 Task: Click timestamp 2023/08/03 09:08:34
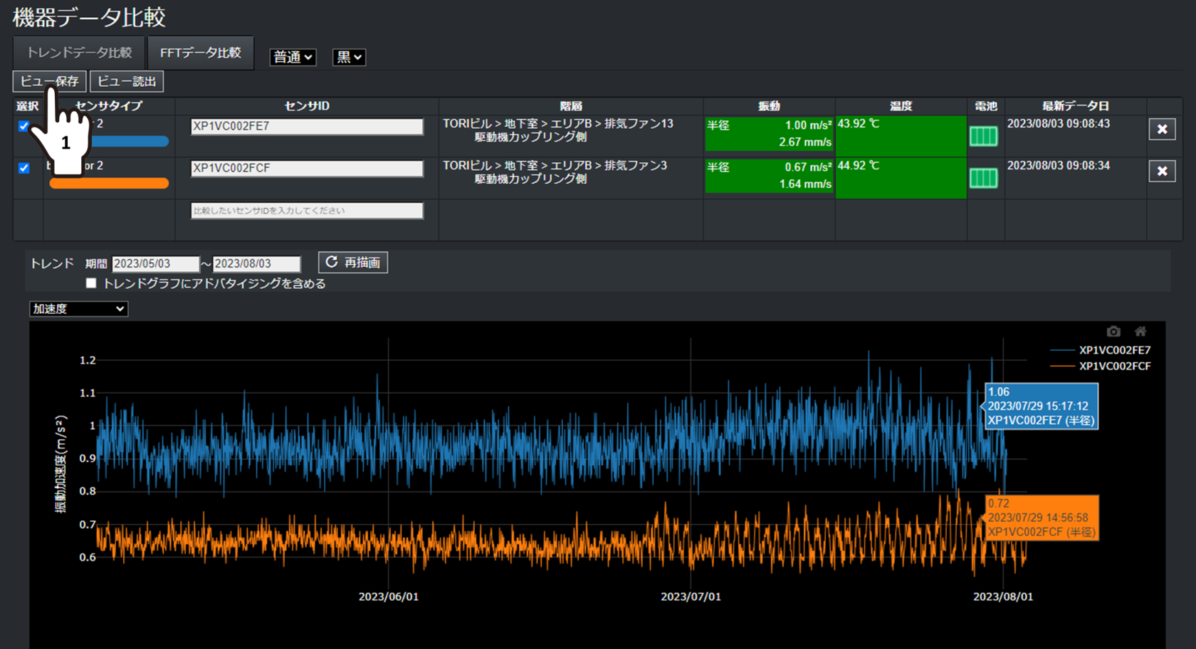coord(1058,166)
